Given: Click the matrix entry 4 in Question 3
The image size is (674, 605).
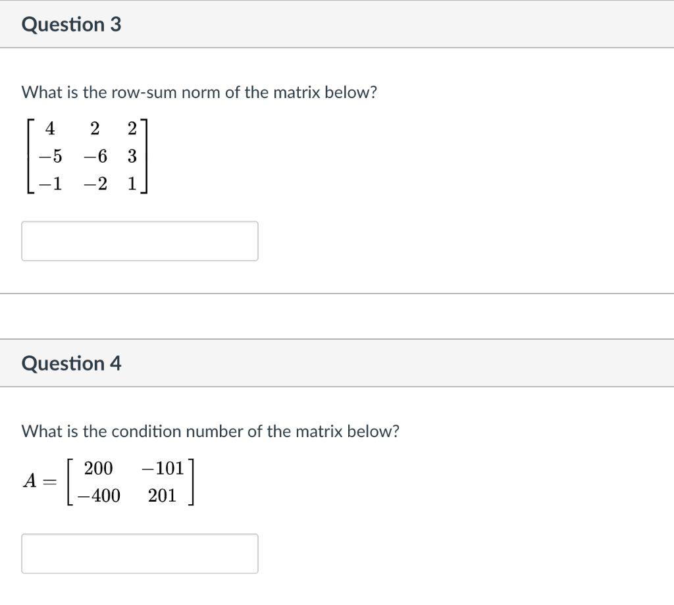Looking at the screenshot, I should 49,129.
